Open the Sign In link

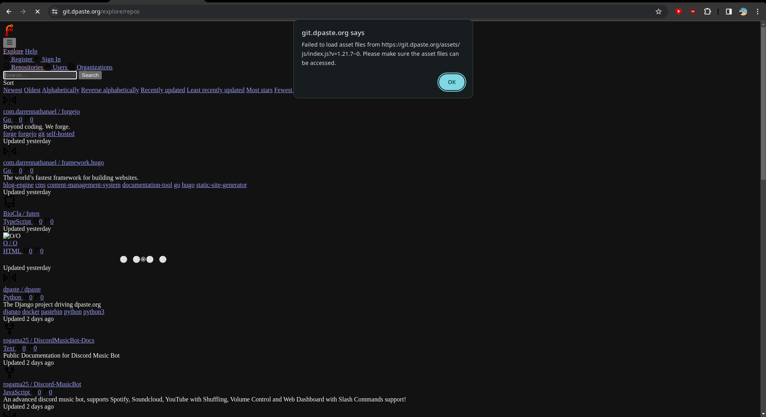click(x=51, y=59)
